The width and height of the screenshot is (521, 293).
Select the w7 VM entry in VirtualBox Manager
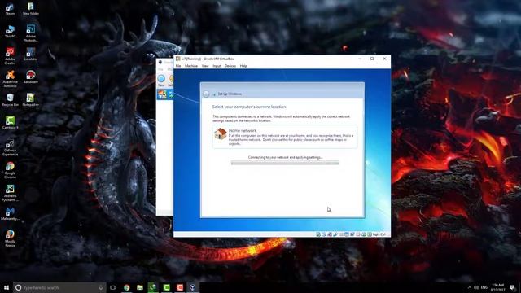[165, 94]
